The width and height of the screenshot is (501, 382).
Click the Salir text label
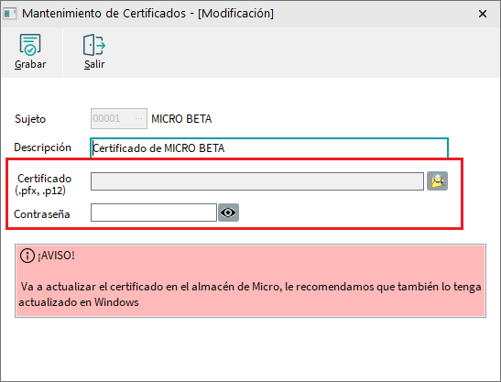(x=94, y=64)
